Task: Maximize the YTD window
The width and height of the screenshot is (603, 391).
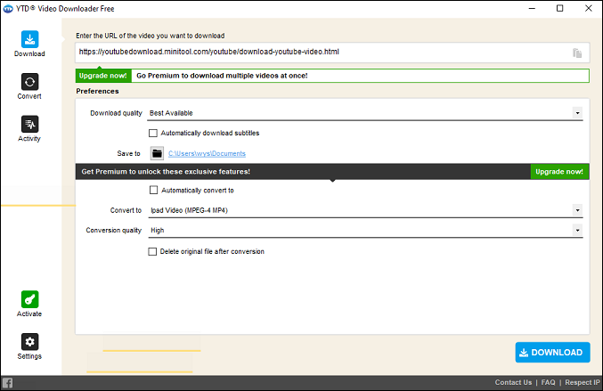Action: click(560, 8)
